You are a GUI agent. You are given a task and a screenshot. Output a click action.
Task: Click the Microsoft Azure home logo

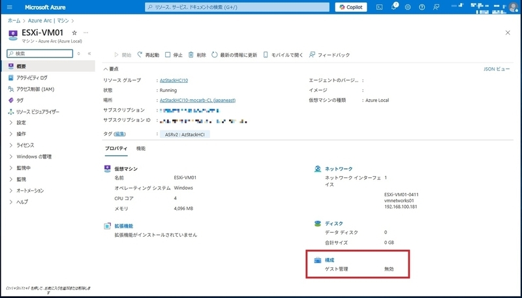point(45,7)
